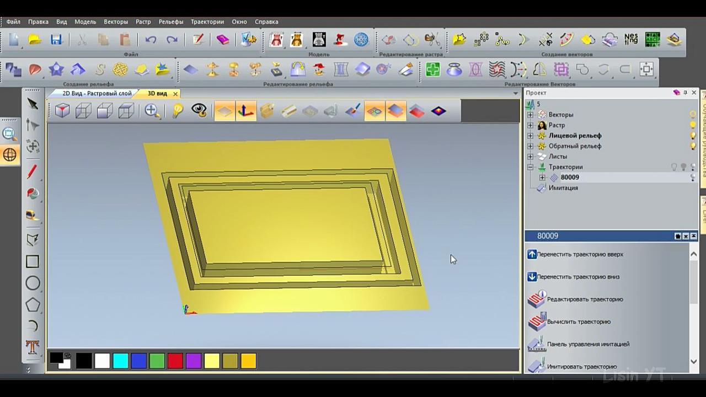The image size is (706, 397).
Task: Open the Рельефы menu
Action: click(x=170, y=22)
